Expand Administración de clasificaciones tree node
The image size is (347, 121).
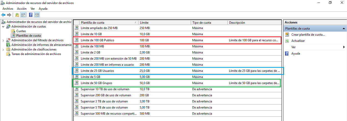coord(3,49)
